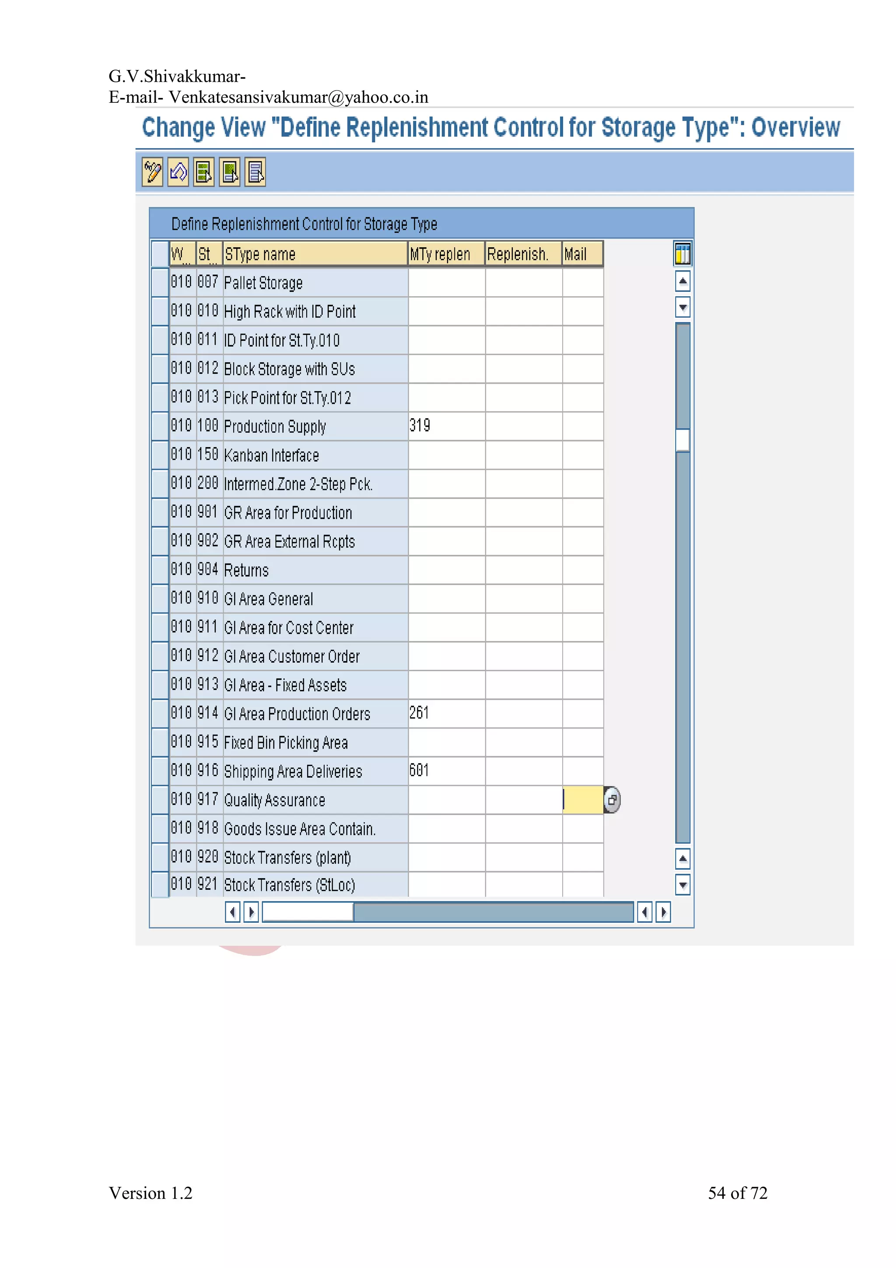
Task: Click the Mail field for Kanban Interface
Action: (x=583, y=455)
